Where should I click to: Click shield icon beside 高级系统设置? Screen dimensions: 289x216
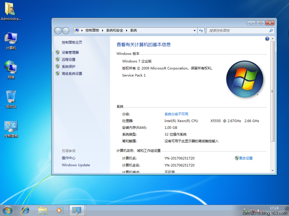pyautogui.click(x=57, y=73)
